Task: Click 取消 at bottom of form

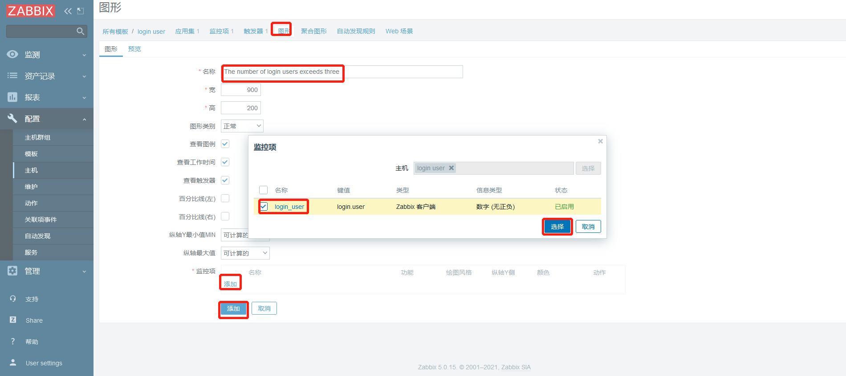Action: coord(264,308)
